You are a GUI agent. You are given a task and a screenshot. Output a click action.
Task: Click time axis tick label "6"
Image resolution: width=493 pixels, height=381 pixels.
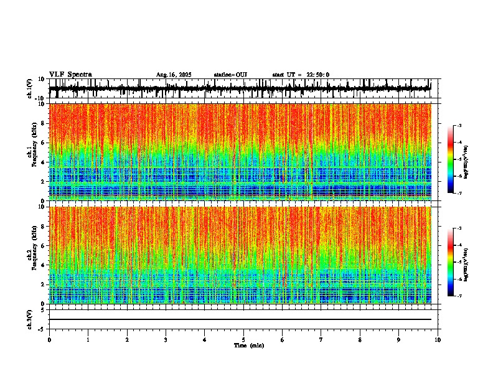(x=283, y=340)
